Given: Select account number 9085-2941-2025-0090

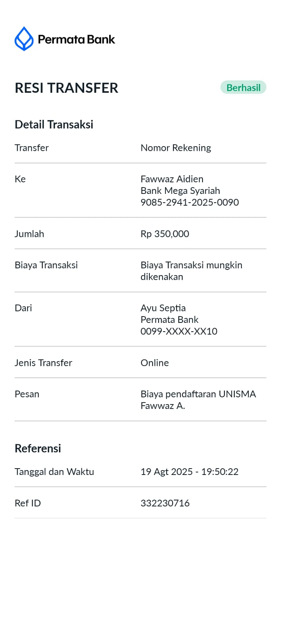Looking at the screenshot, I should [x=190, y=202].
